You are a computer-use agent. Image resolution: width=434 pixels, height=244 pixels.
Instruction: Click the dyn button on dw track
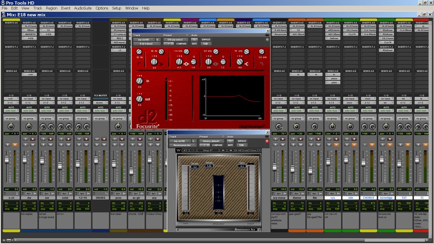pos(29,194)
